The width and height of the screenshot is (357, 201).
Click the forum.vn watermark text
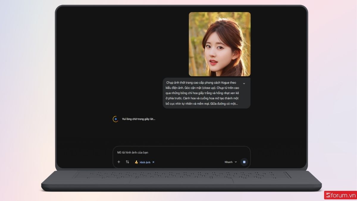click(342, 195)
